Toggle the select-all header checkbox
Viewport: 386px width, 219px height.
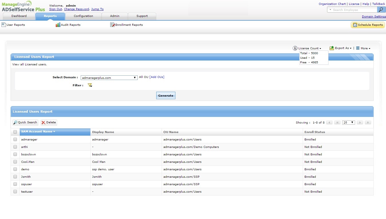[x=15, y=132]
